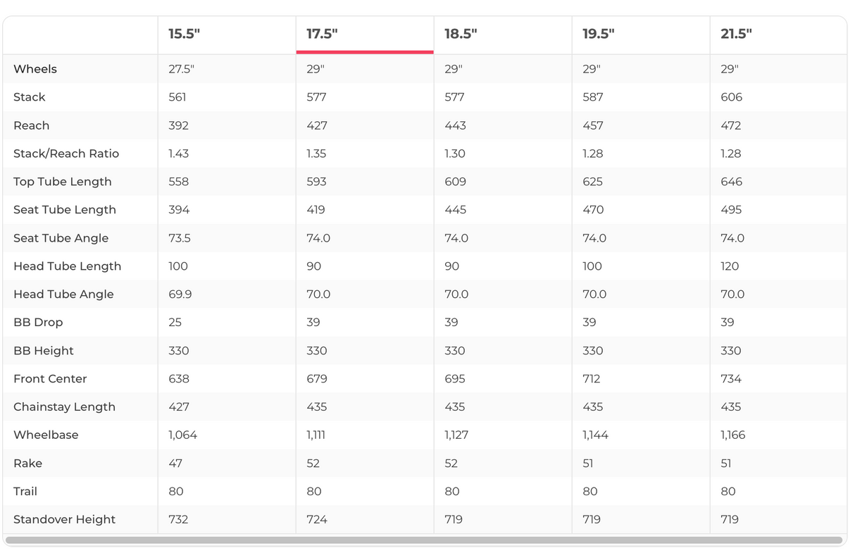Choose the 19.5" size column header
Screen dimensions: 855x560
(x=598, y=35)
